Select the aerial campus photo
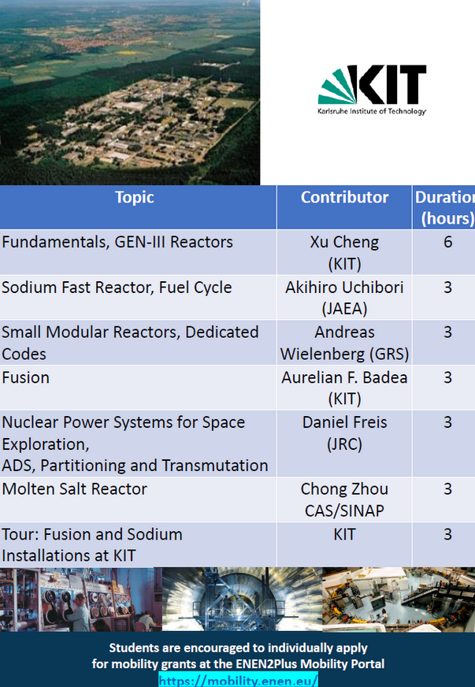The height and width of the screenshot is (687, 475). [130, 92]
